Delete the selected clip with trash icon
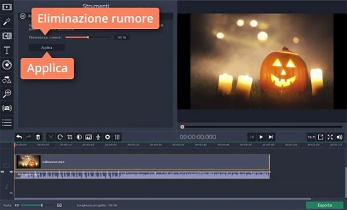Viewport: 347px width, 210px height. [x=38, y=137]
